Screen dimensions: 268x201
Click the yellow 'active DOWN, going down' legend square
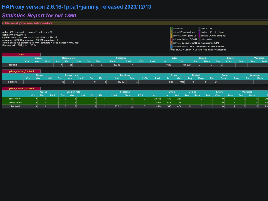[x=171, y=36]
